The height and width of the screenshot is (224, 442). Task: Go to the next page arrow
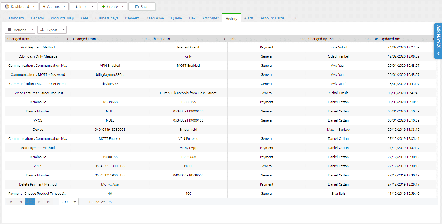coord(39,202)
